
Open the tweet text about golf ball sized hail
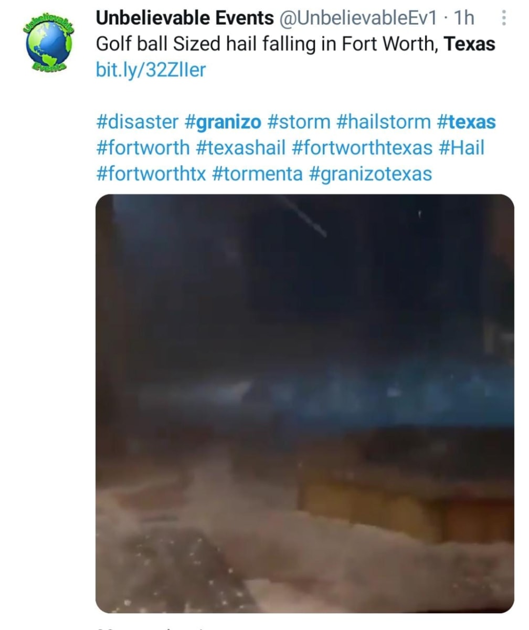click(295, 44)
